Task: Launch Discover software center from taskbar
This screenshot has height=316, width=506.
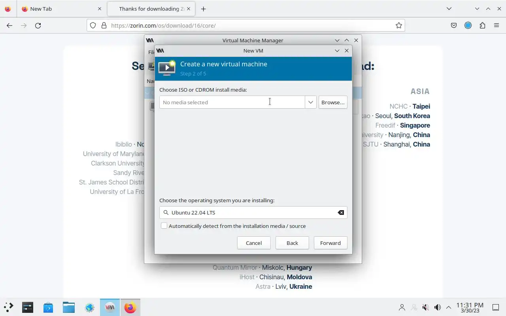Action: (x=48, y=307)
